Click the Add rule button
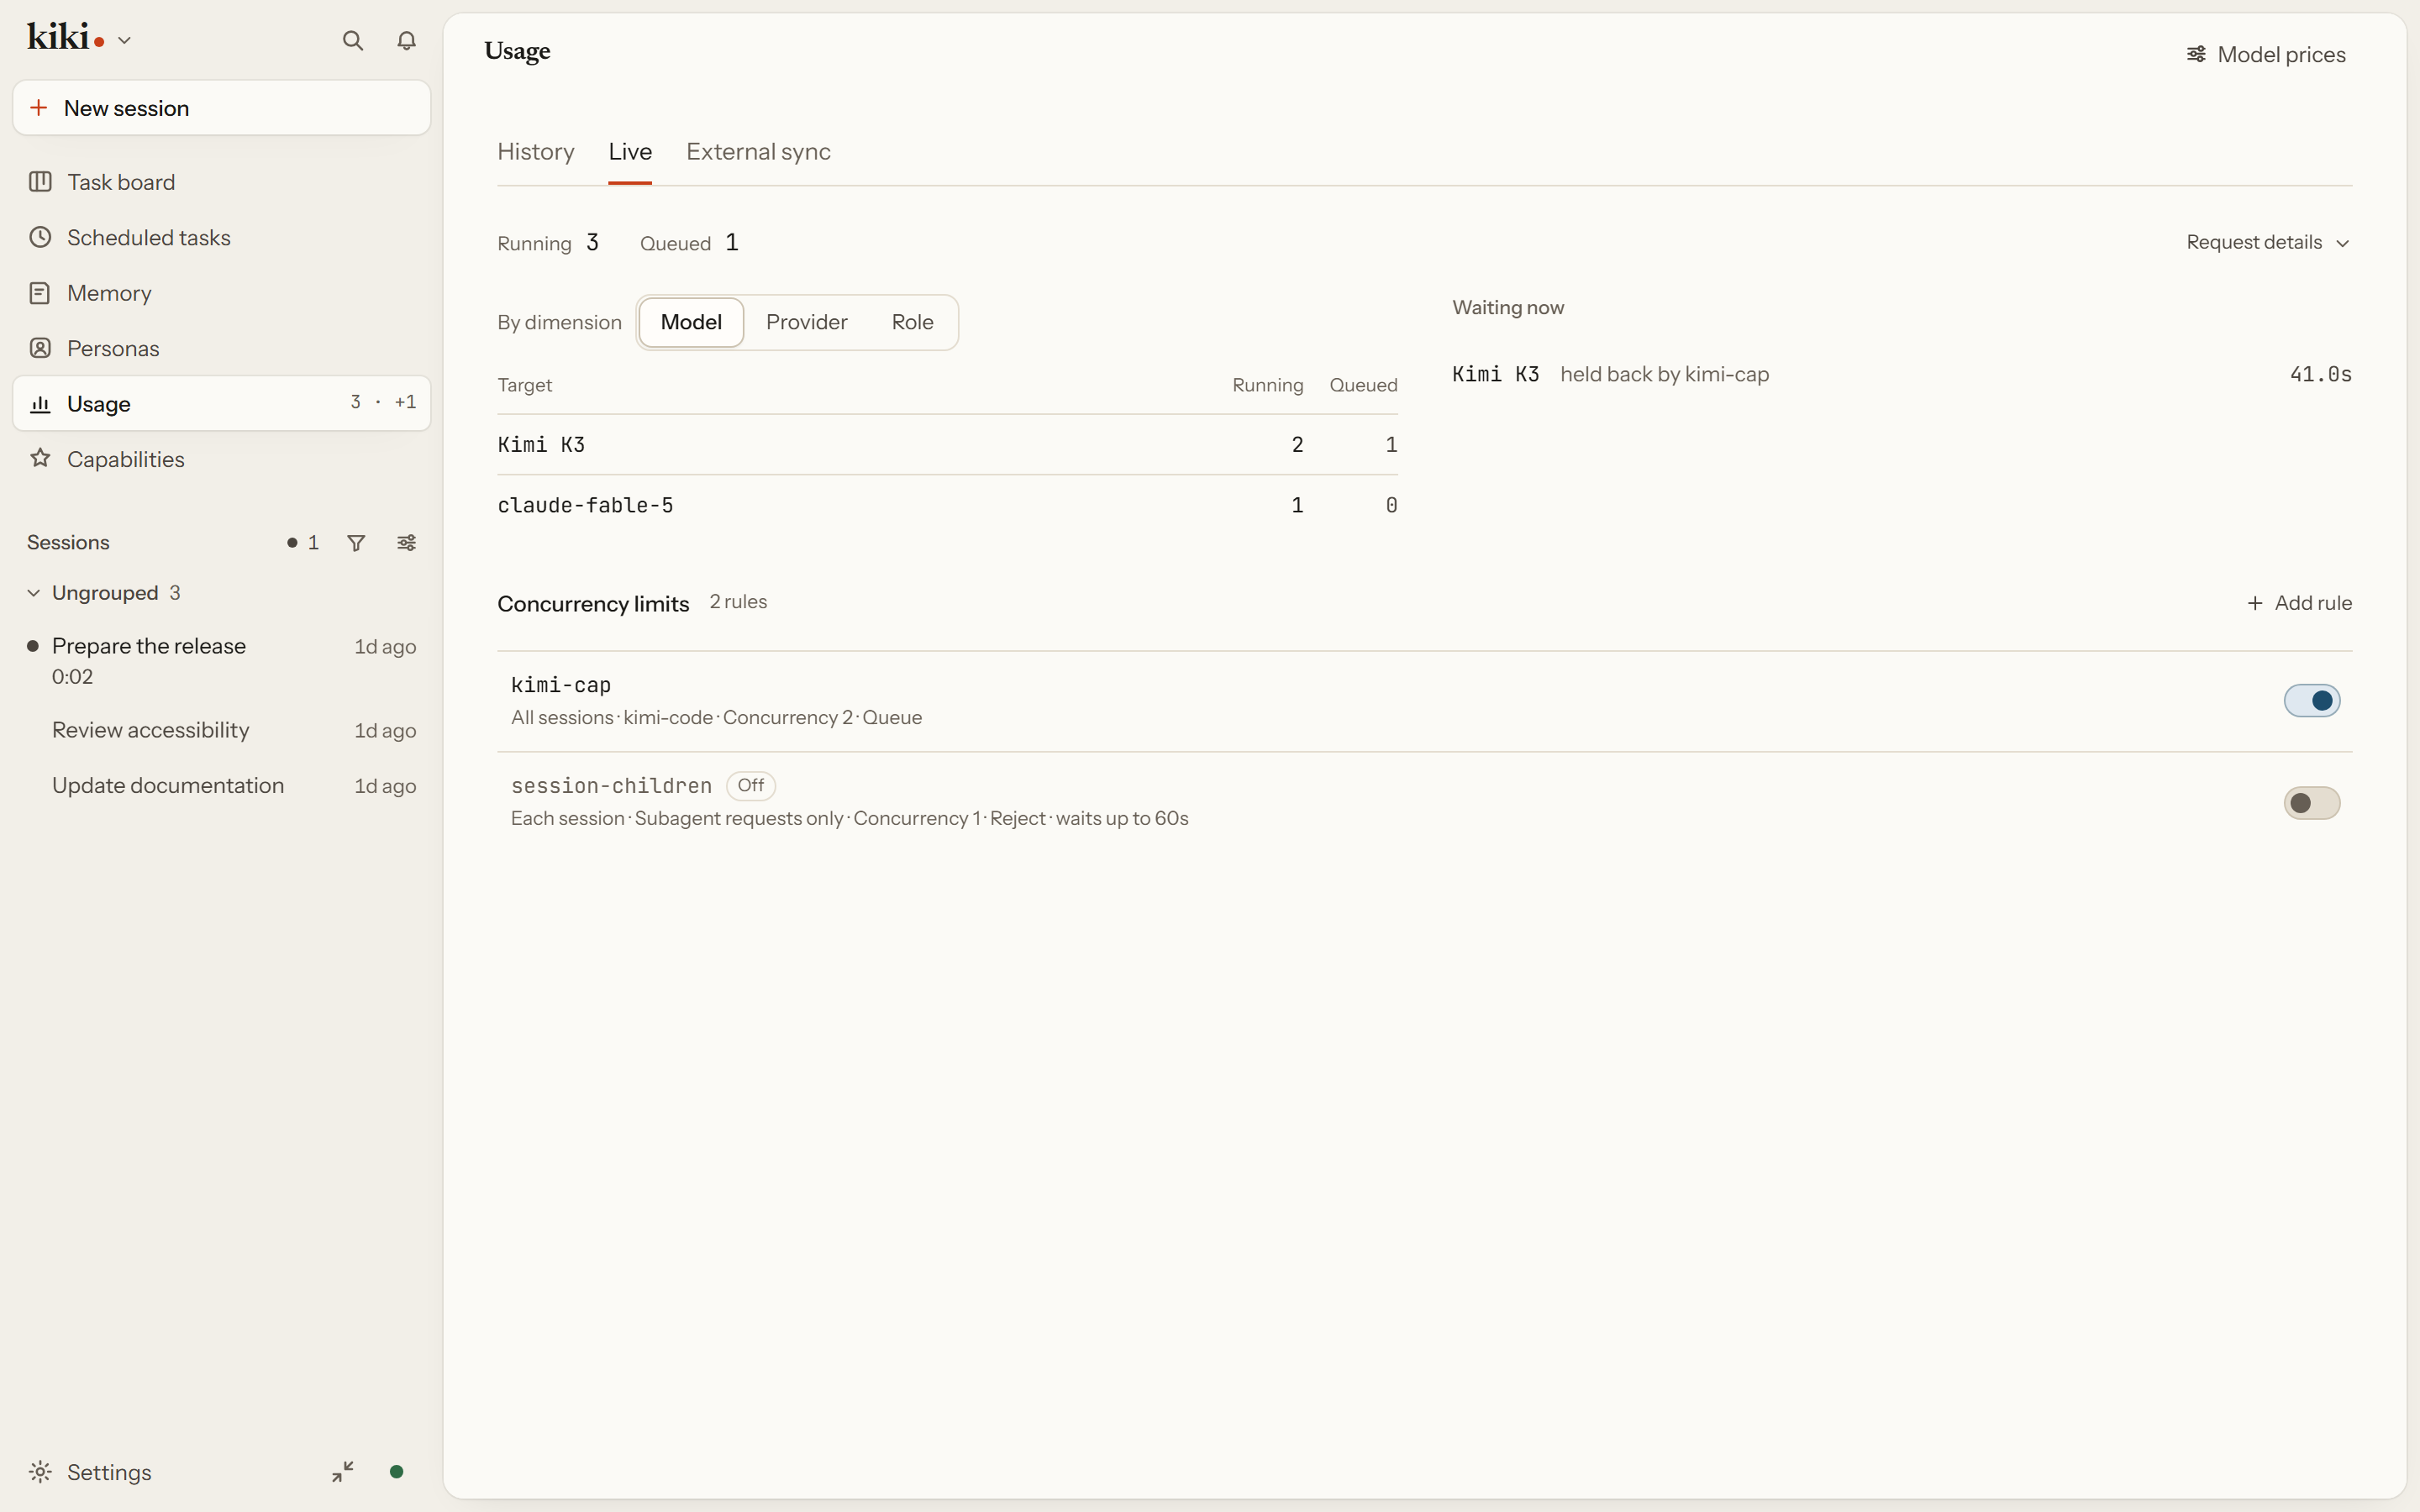 coord(2299,603)
